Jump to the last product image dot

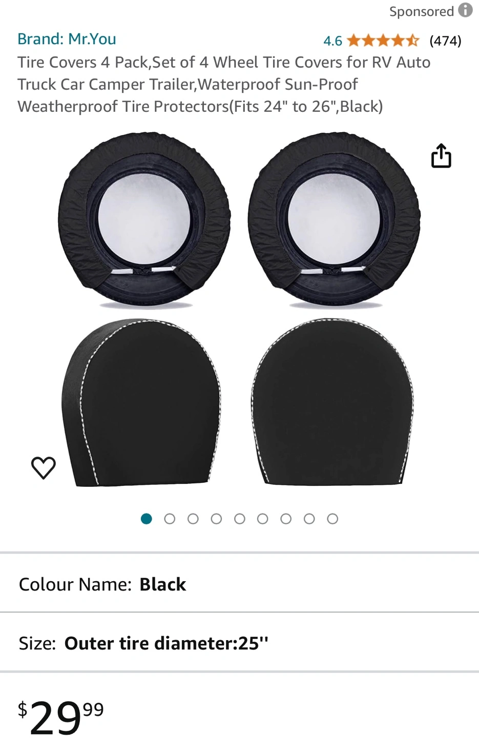pyautogui.click(x=332, y=519)
